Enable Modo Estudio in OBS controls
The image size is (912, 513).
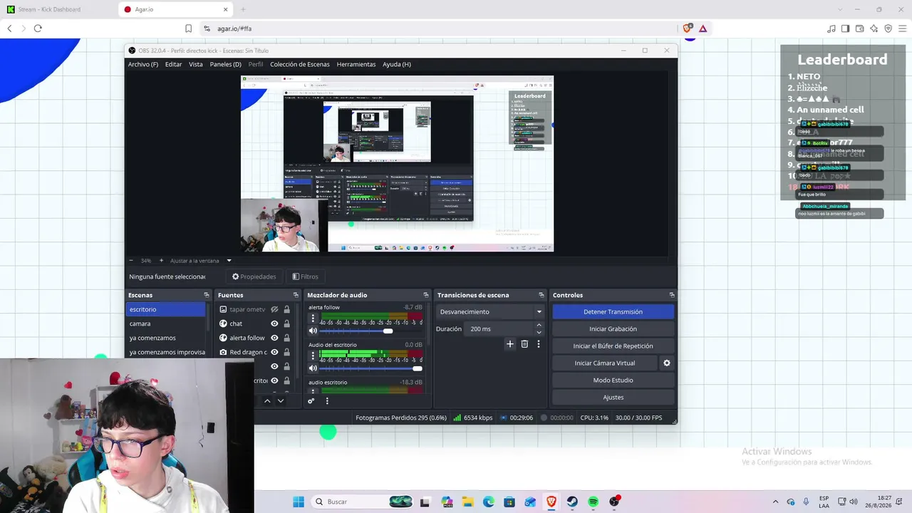[x=613, y=380]
